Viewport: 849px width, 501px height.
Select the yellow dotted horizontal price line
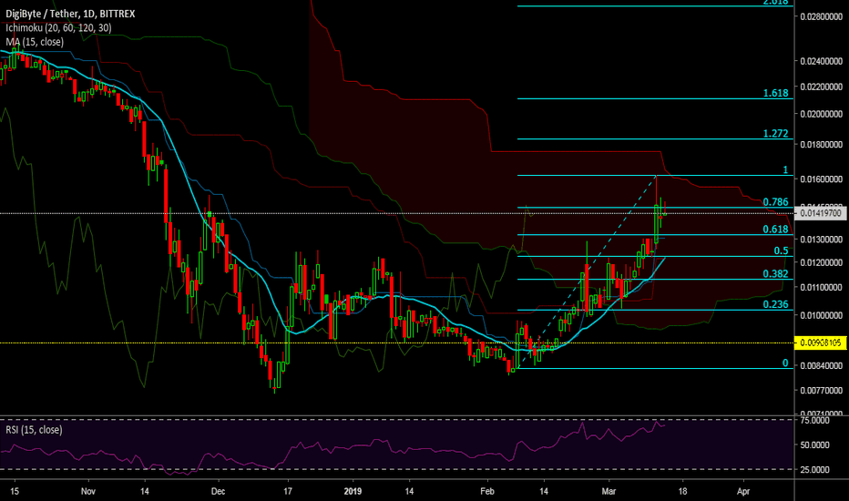(x=396, y=343)
